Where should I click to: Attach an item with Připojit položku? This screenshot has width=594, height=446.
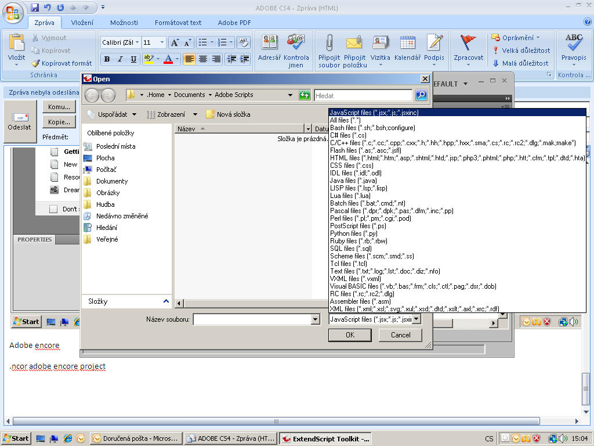pyautogui.click(x=355, y=51)
